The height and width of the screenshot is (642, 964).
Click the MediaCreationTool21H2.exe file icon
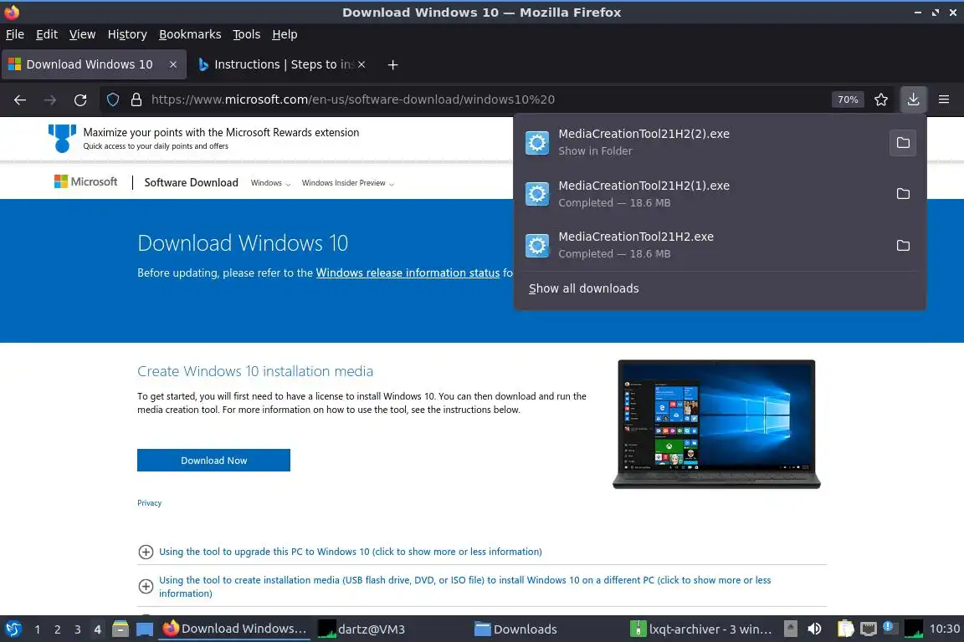[x=536, y=246]
